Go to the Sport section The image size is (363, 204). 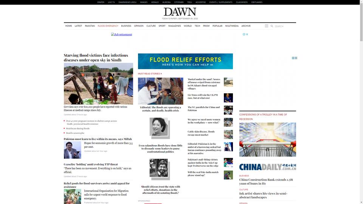pyautogui.click(x=162, y=26)
